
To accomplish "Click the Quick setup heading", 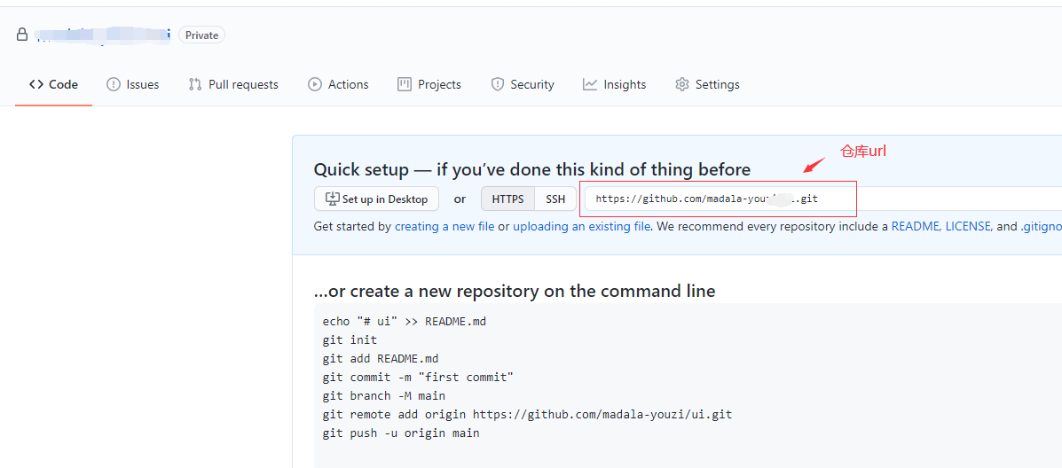I will click(532, 169).
